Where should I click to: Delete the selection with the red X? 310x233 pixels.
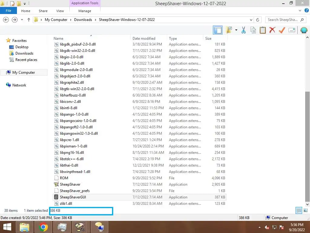pyautogui.click(x=272, y=30)
